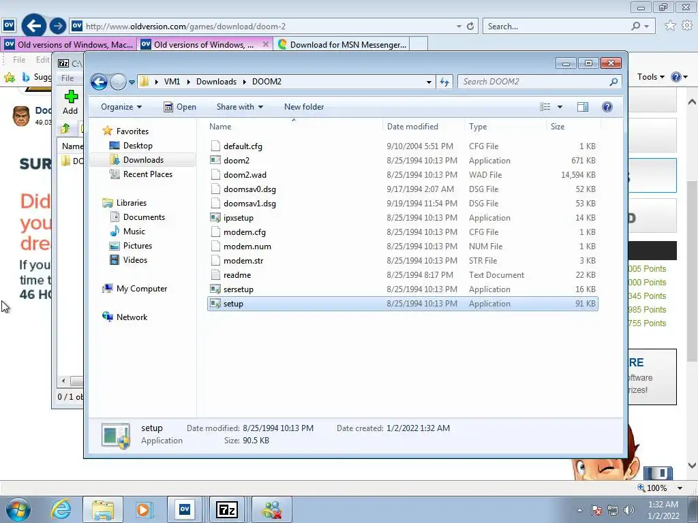Click Open in the Explorer toolbar
Viewport: 698px width, 523px height.
click(x=180, y=107)
